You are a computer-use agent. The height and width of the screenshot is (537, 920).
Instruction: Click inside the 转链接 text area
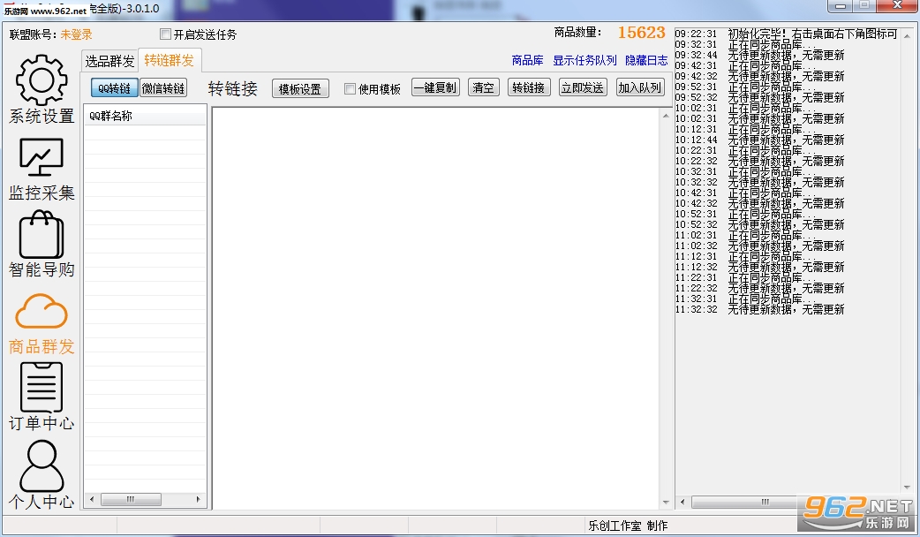[436, 308]
